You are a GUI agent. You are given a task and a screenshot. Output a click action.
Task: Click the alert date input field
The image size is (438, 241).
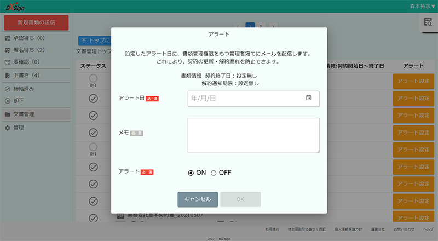click(253, 99)
